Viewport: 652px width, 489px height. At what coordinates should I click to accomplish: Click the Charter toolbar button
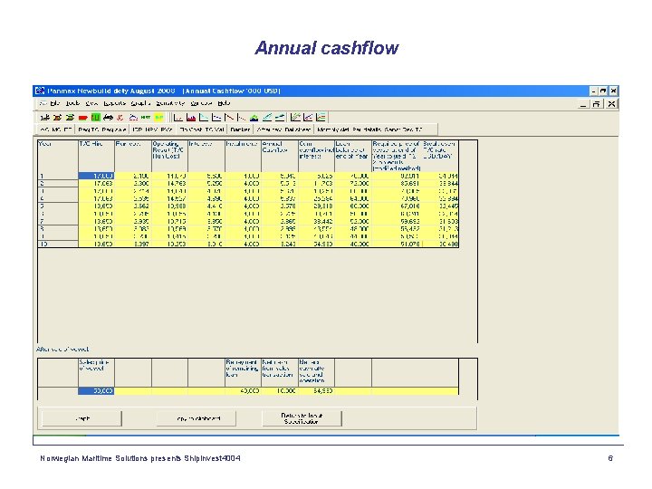point(240,129)
